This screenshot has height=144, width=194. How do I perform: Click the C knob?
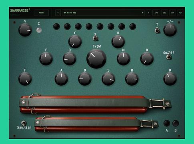coord(75,42)
